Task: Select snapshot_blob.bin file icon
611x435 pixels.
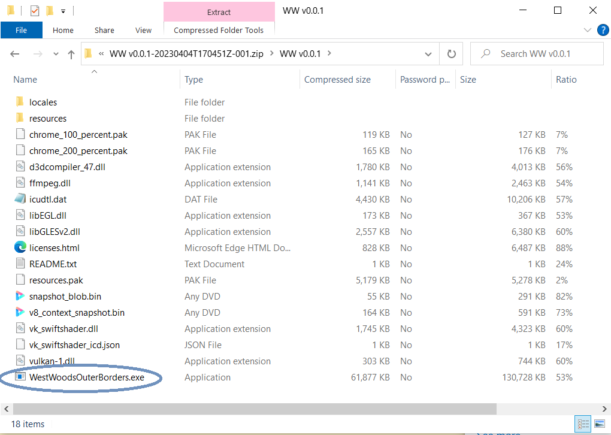Action: (20, 296)
